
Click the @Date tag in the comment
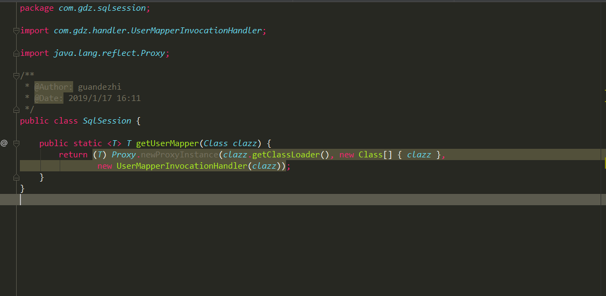pyautogui.click(x=49, y=98)
